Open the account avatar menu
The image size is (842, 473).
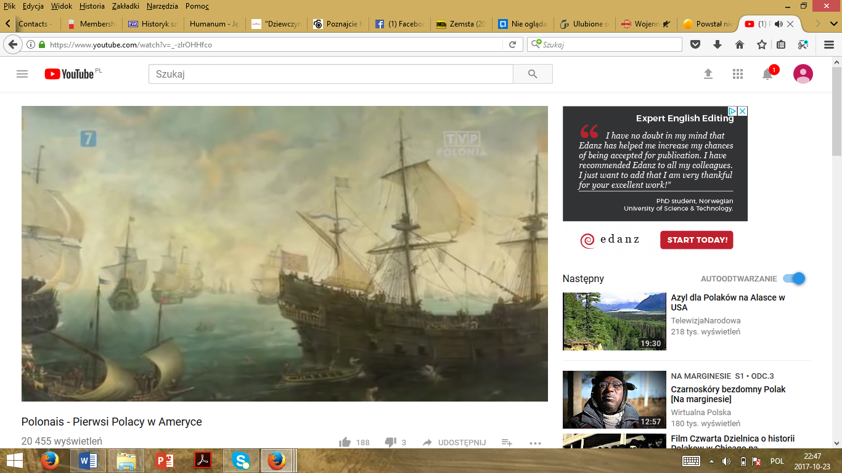(x=803, y=74)
